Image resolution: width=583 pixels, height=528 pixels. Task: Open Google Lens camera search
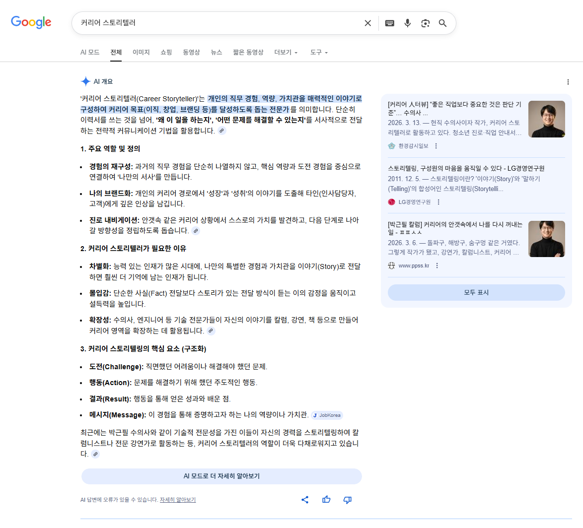[425, 23]
